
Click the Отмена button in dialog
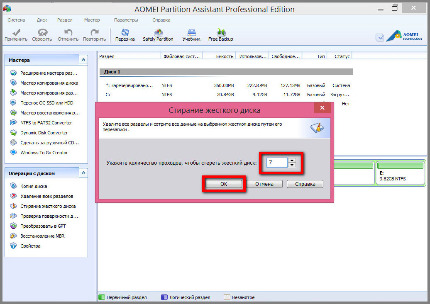(264, 184)
